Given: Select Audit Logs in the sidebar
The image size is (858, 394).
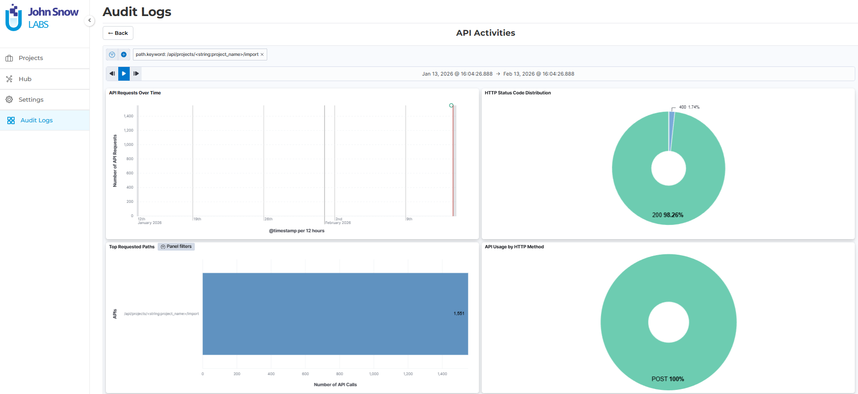Looking at the screenshot, I should click(x=36, y=120).
